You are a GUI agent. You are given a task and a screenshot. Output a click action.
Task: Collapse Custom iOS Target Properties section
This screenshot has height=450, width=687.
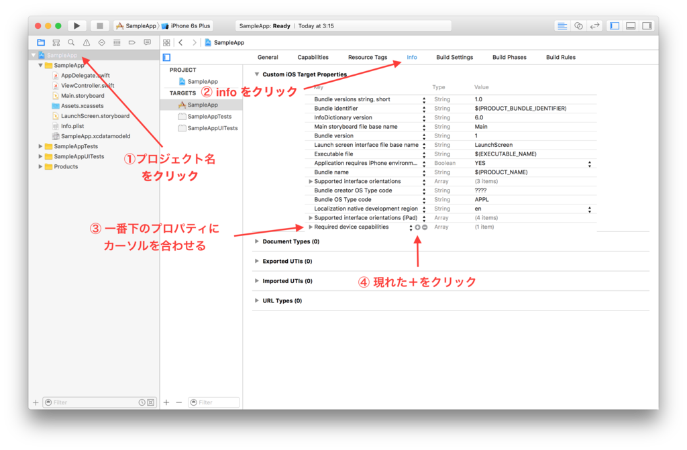[x=257, y=74]
